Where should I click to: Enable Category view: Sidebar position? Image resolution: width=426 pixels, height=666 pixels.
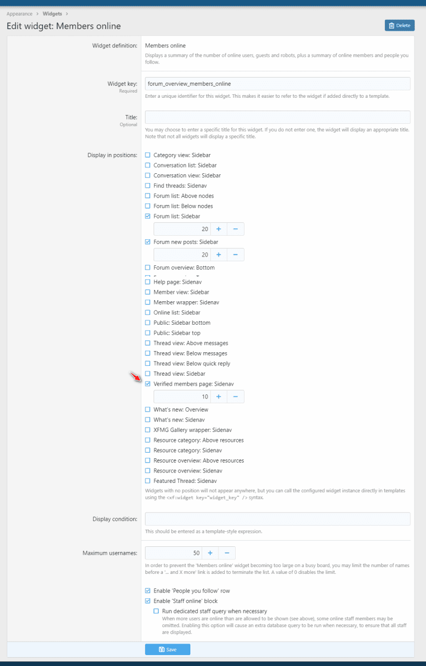tap(148, 155)
